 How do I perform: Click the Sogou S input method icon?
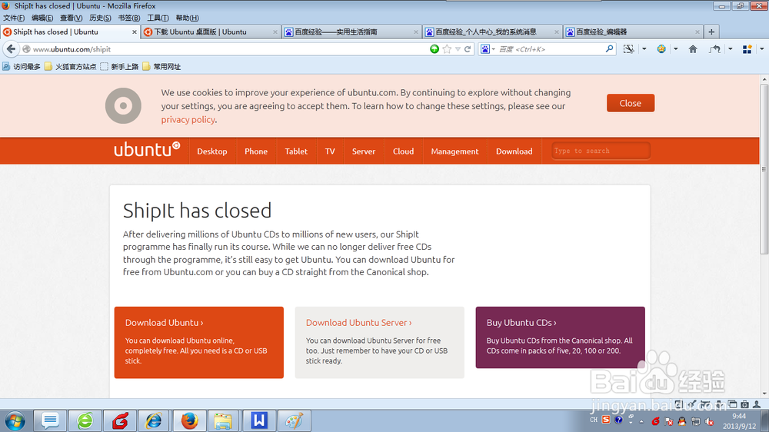tap(606, 420)
